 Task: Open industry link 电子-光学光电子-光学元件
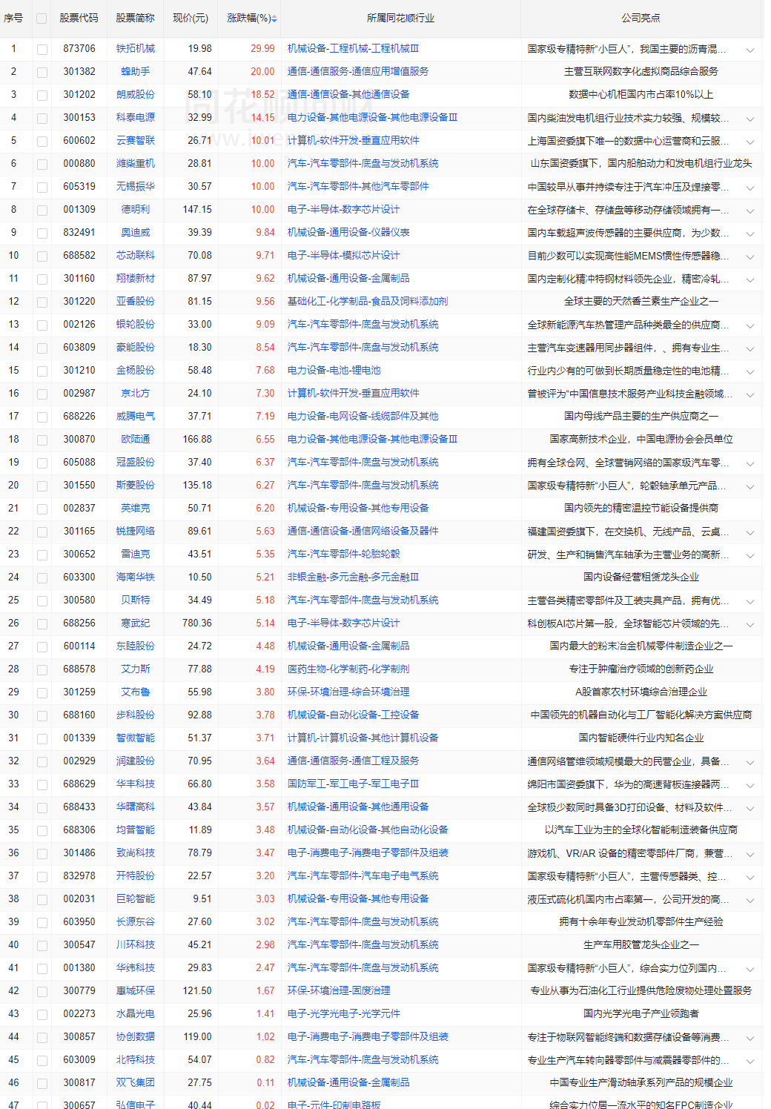(343, 1014)
